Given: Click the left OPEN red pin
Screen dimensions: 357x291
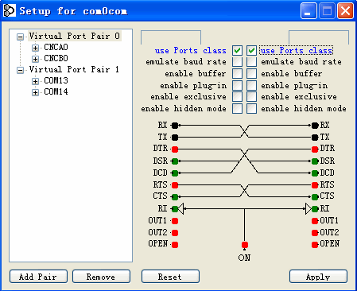Looking at the screenshot, I should pos(175,244).
